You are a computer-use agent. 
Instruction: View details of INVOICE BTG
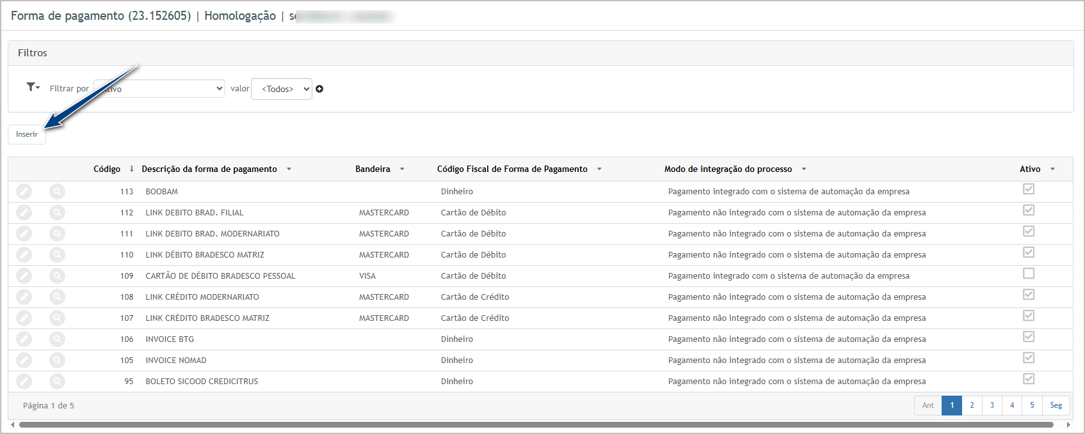click(57, 339)
